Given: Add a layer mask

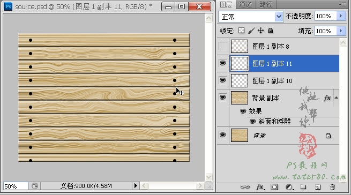Looking at the screenshot, I should click(x=274, y=187).
